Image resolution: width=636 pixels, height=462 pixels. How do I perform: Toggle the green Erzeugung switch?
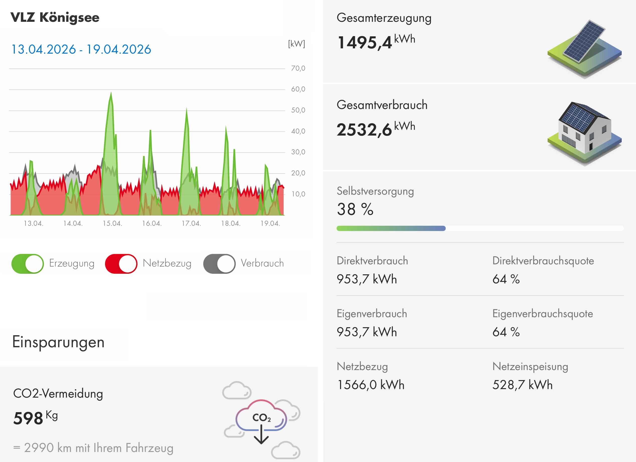(28, 264)
